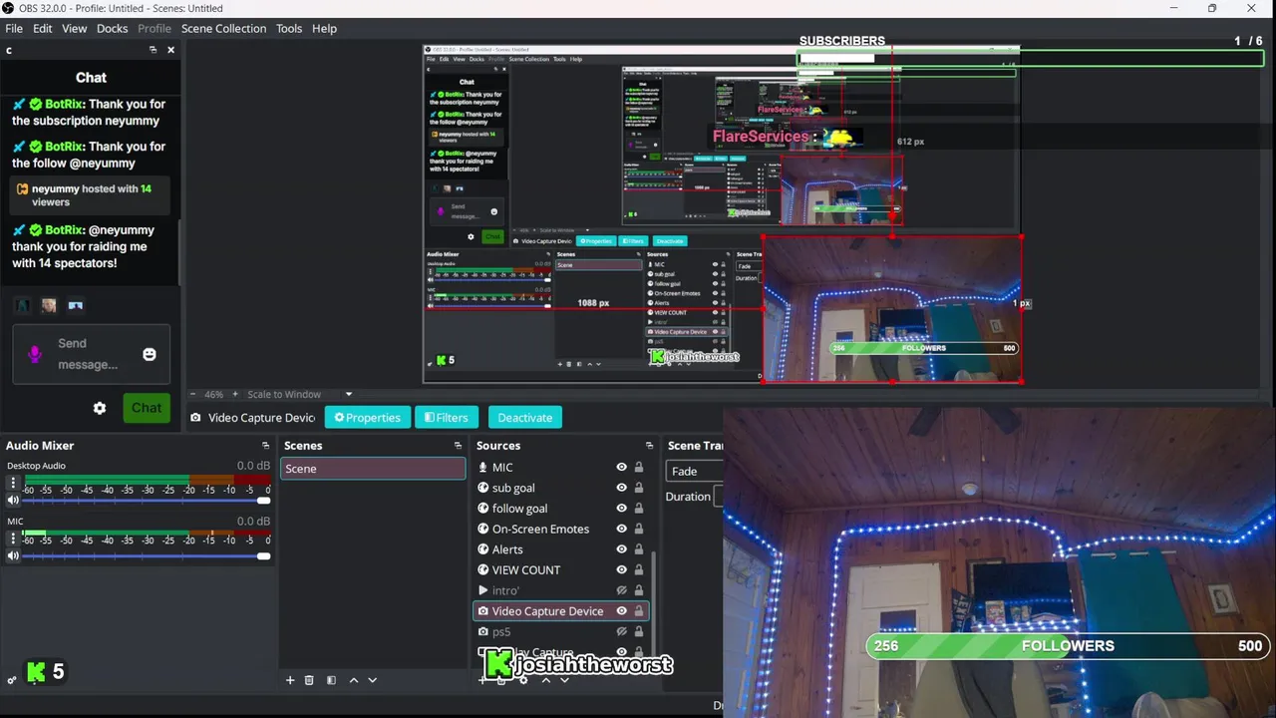Open the Docks menu
This screenshot has width=1276, height=718.
pyautogui.click(x=112, y=29)
